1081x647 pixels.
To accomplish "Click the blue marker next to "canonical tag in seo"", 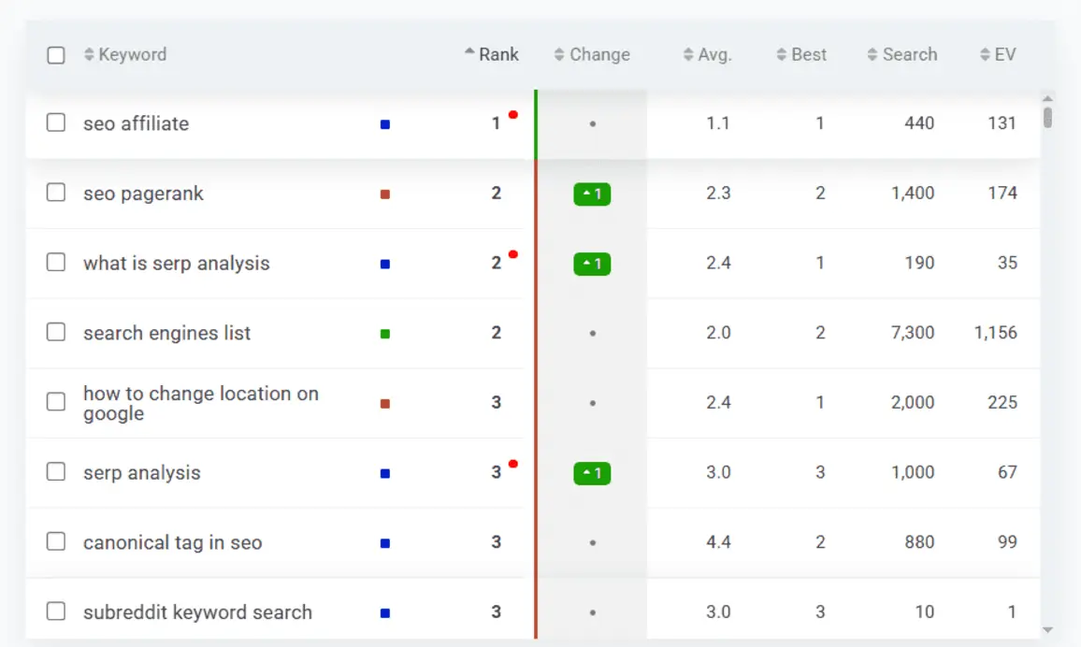I will pyautogui.click(x=384, y=542).
